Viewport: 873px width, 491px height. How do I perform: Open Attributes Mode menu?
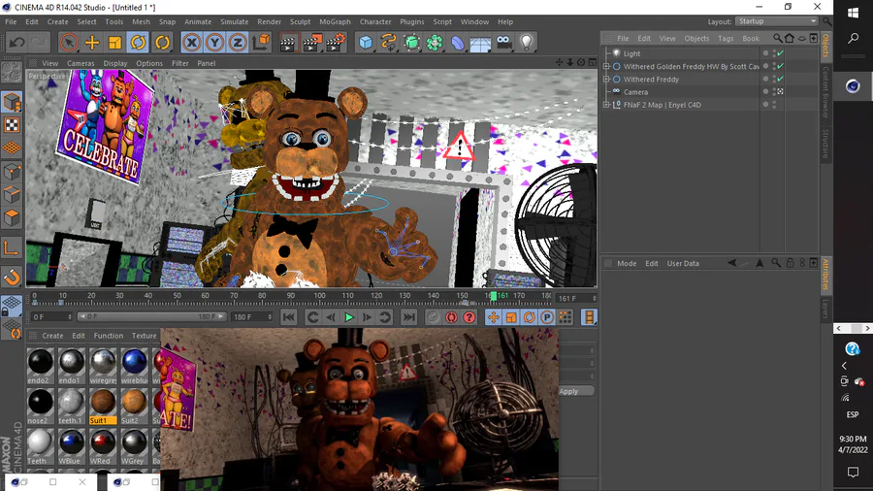(627, 263)
